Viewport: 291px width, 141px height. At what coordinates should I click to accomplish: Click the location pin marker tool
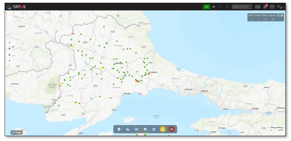pyautogui.click(x=9, y=61)
